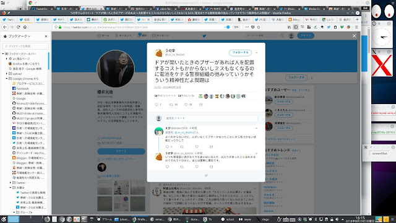This screenshot has height=223, width=396.
Task: Go back with Firefox back arrow
Action: [x=5, y=27]
